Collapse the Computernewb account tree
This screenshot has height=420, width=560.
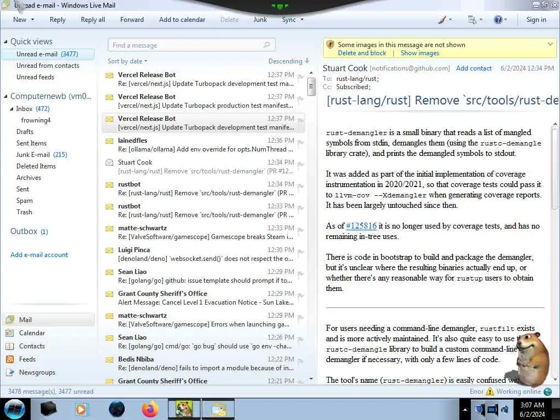point(5,96)
